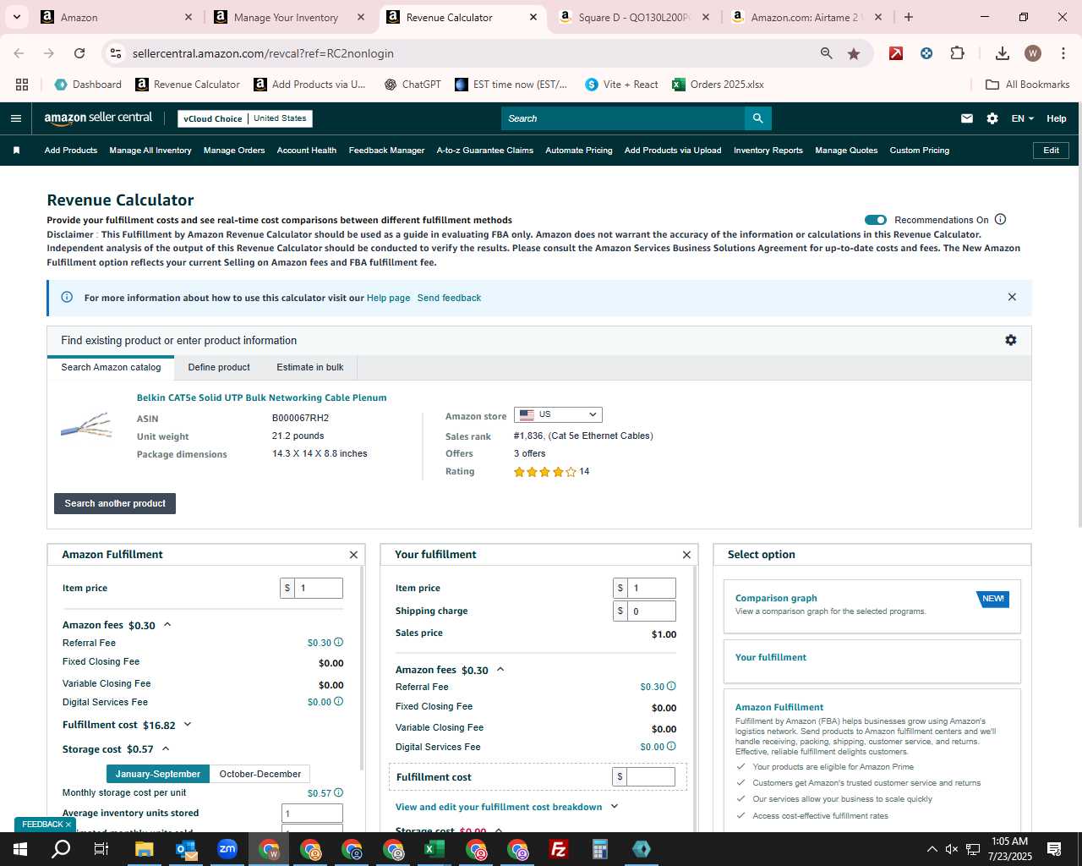Image resolution: width=1082 pixels, height=866 pixels.
Task: Open the Seller Central settings gear
Action: pyautogui.click(x=992, y=118)
